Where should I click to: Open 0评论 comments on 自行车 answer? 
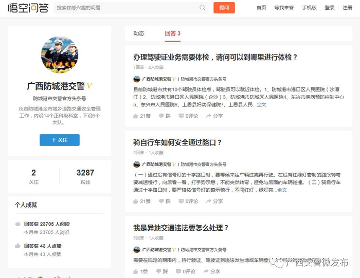coord(188,201)
